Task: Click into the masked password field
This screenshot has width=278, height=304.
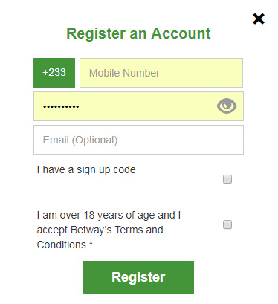Action: (x=138, y=106)
